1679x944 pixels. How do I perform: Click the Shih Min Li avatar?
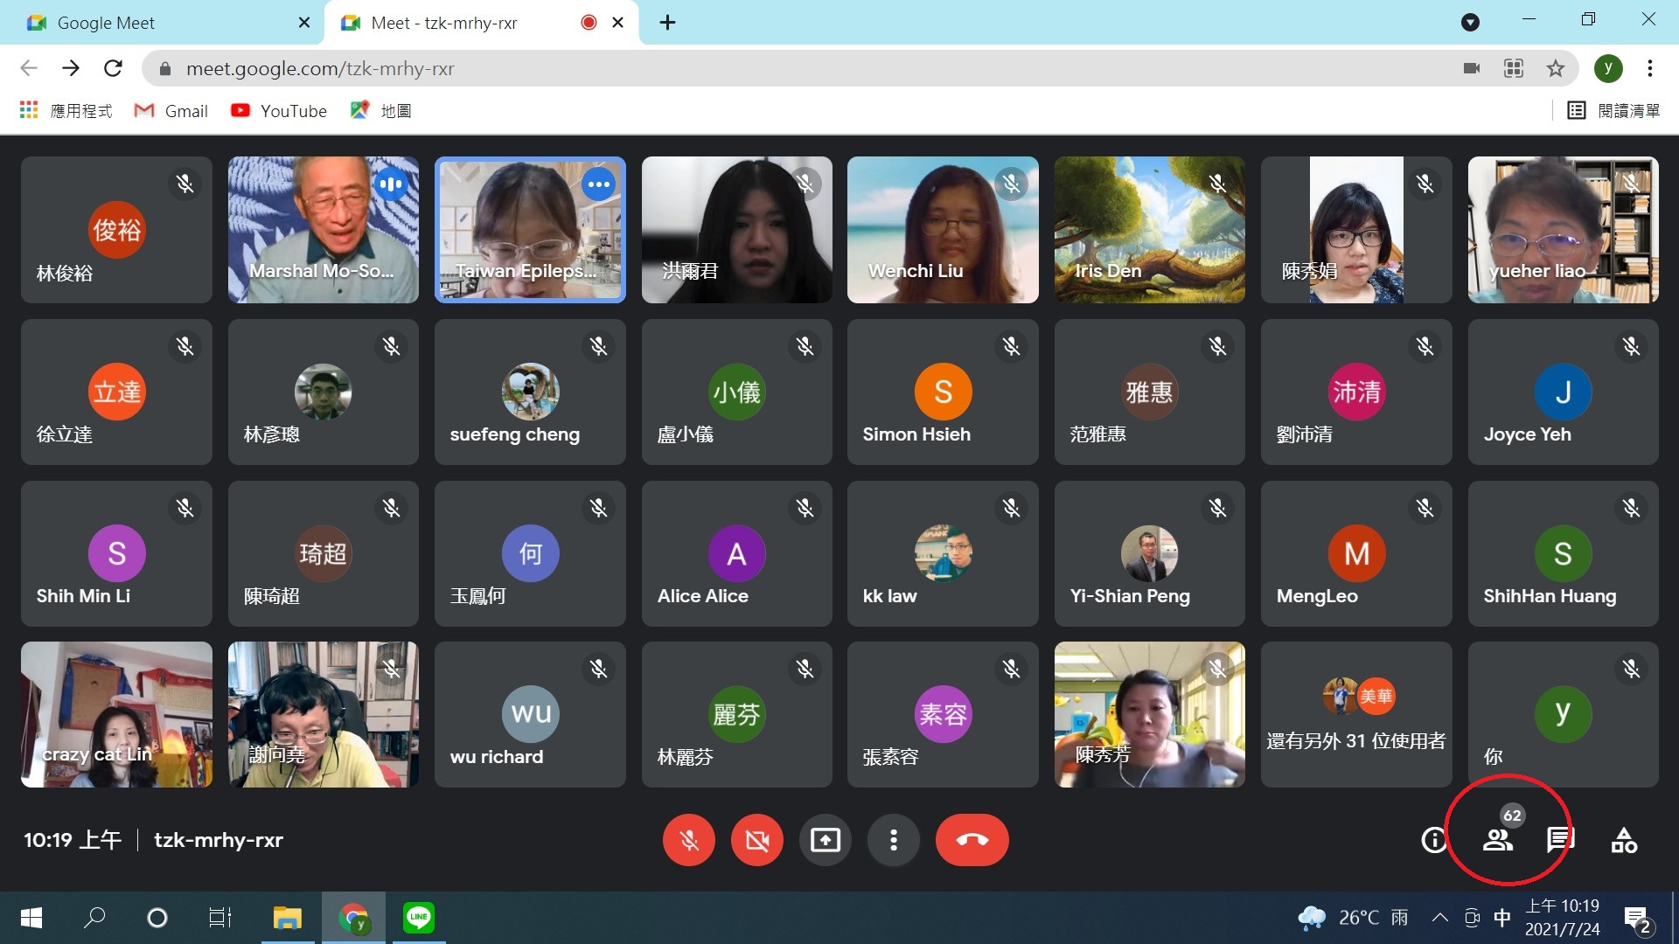(116, 553)
